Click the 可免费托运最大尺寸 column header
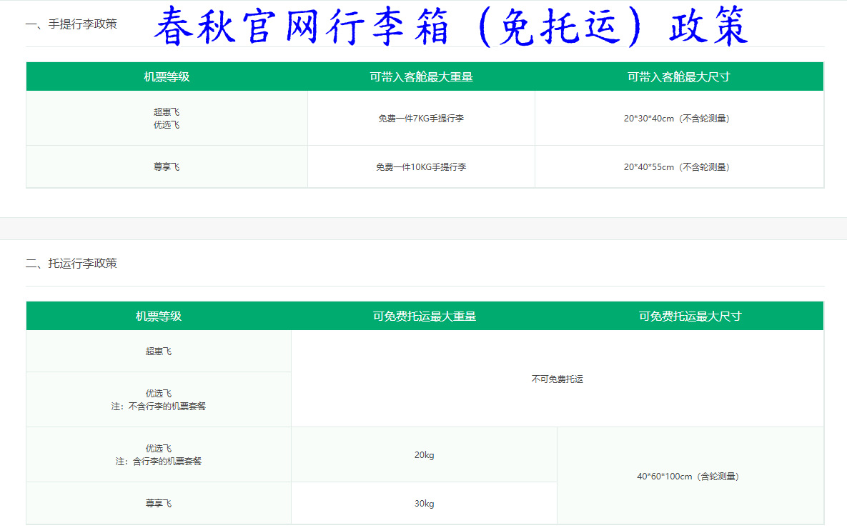The image size is (847, 528). (690, 316)
